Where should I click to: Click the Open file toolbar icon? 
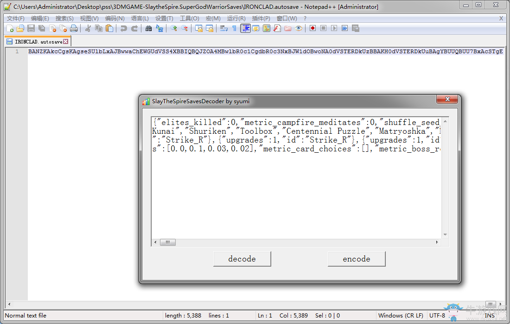click(20, 29)
